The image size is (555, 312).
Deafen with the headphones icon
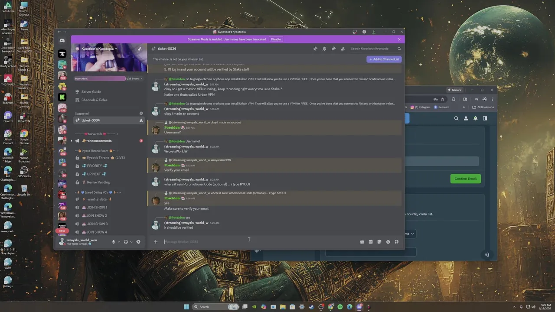point(126,242)
